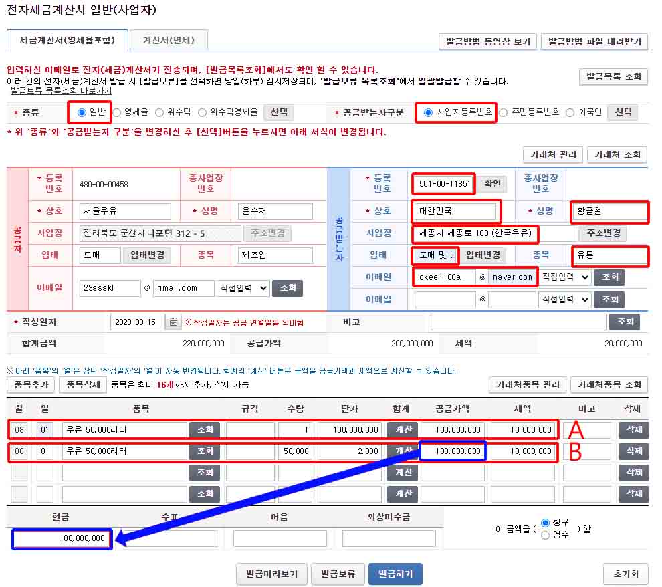Focus the 외상미수금 amount field
This screenshot has height=587, width=662.
(x=389, y=538)
